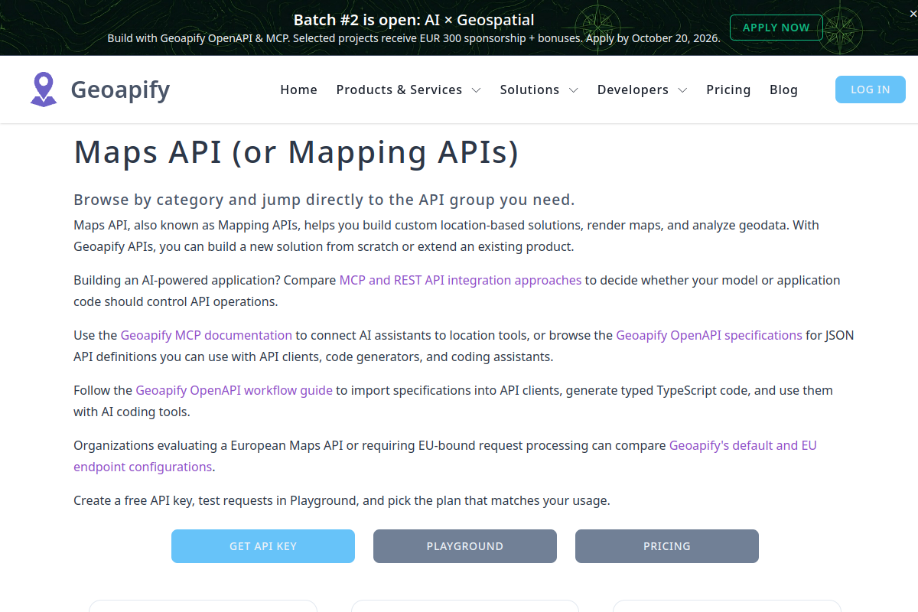Visit the Blog menu item
Screen dimensions: 918x612
[x=783, y=90]
